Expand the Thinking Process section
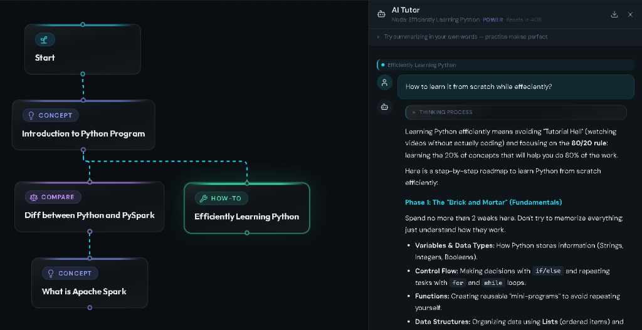The height and width of the screenshot is (330, 642). point(516,112)
